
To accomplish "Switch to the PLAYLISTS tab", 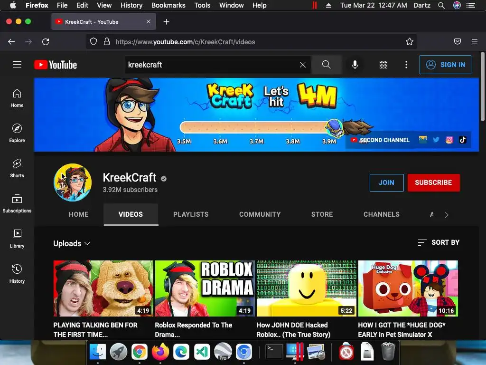I will (x=191, y=214).
